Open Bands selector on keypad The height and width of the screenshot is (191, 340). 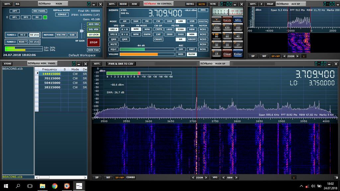pos(227,20)
